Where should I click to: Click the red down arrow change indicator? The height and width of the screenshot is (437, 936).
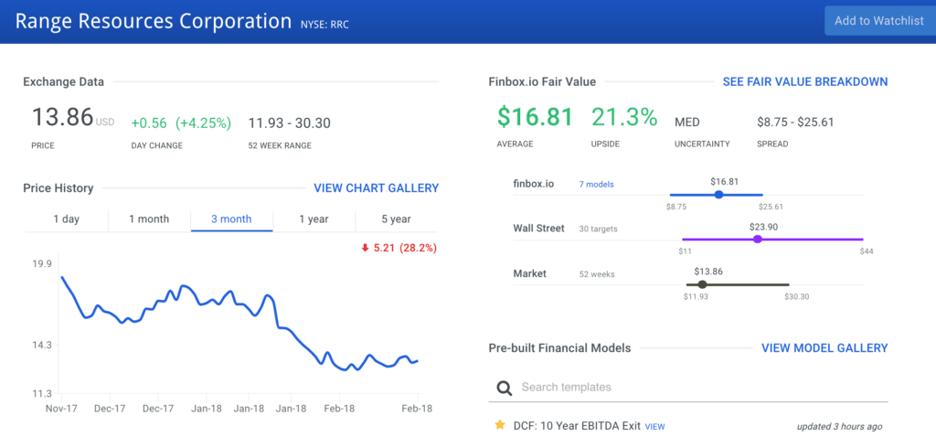(x=366, y=247)
